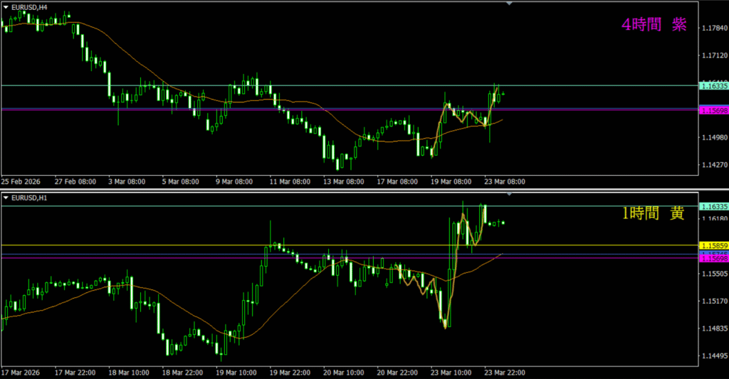Select the magenta 4時間 紫 text label
Screen dimensions: 729x379
click(x=654, y=25)
